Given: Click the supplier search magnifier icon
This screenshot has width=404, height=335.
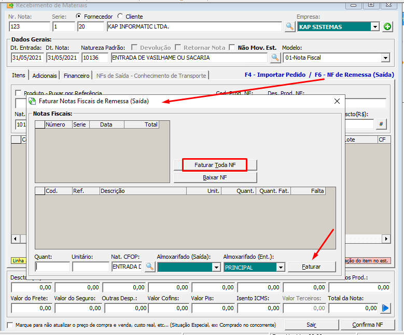Looking at the screenshot, I should [x=290, y=26].
